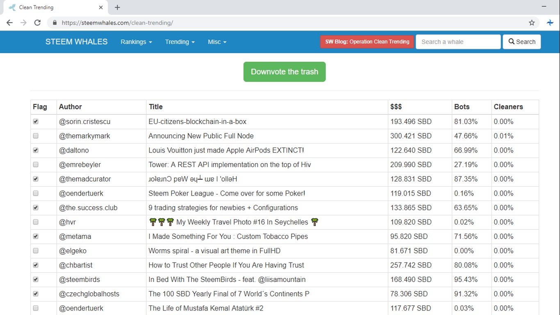Go to the STEEM WHALES home link
The height and width of the screenshot is (315, 560).
coord(77,42)
